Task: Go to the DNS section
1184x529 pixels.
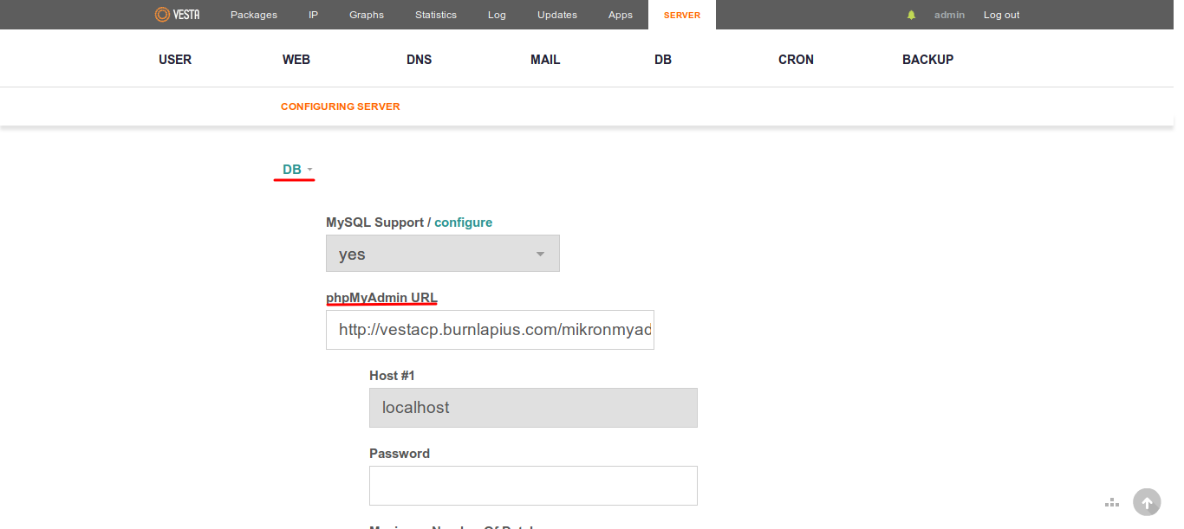Action: 420,60
